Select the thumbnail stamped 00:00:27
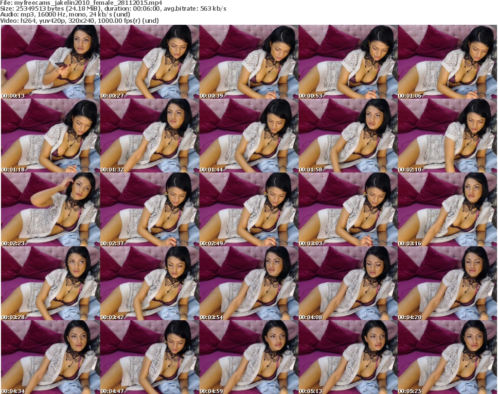The height and width of the screenshot is (394, 498). [x=150, y=62]
